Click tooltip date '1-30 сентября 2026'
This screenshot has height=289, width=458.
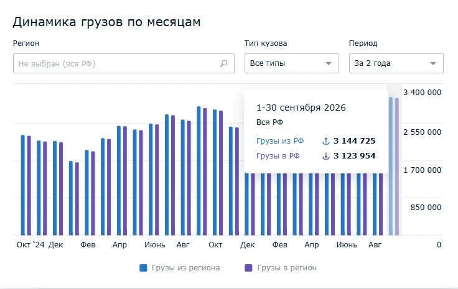point(301,108)
